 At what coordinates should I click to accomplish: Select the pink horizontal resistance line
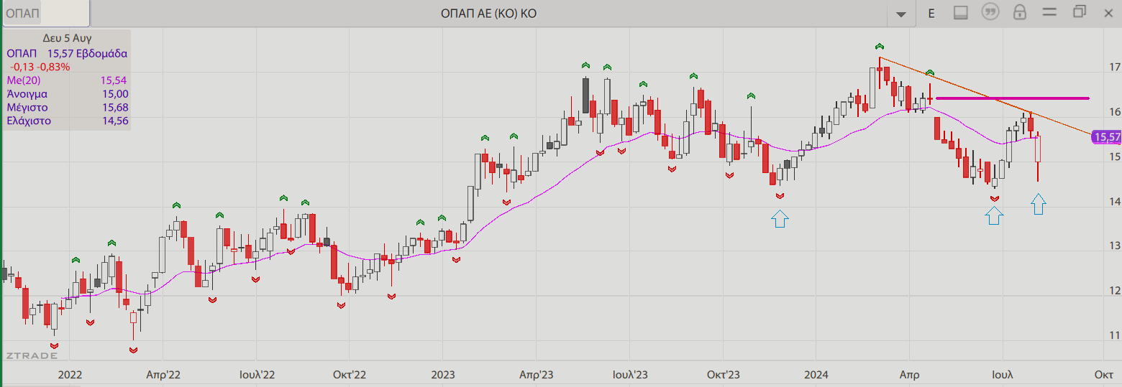coord(1013,98)
